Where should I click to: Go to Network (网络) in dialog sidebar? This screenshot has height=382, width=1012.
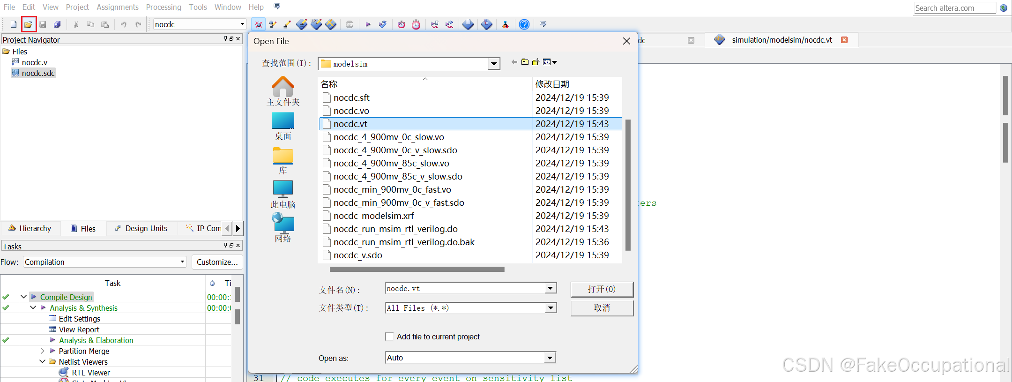tap(283, 228)
